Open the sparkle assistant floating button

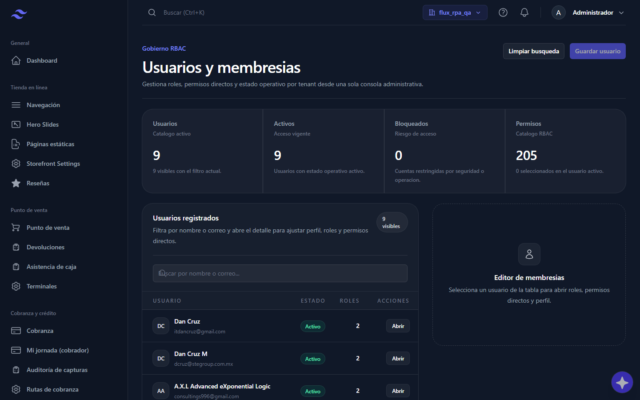(x=622, y=382)
